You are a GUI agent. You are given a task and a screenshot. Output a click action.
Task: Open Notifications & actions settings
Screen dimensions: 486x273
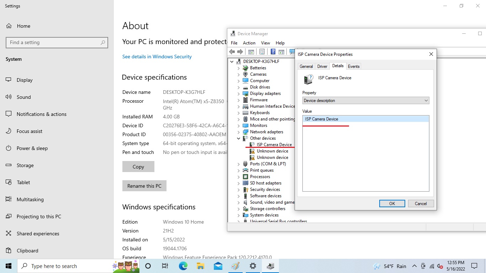click(x=41, y=114)
